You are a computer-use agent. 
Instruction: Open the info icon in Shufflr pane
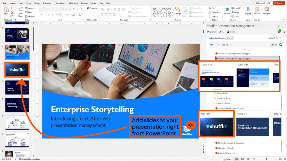pyautogui.click(x=284, y=32)
